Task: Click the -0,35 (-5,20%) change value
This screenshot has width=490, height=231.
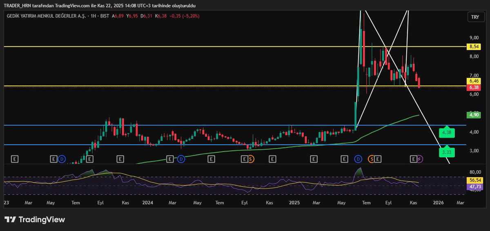Action: click(x=185, y=16)
